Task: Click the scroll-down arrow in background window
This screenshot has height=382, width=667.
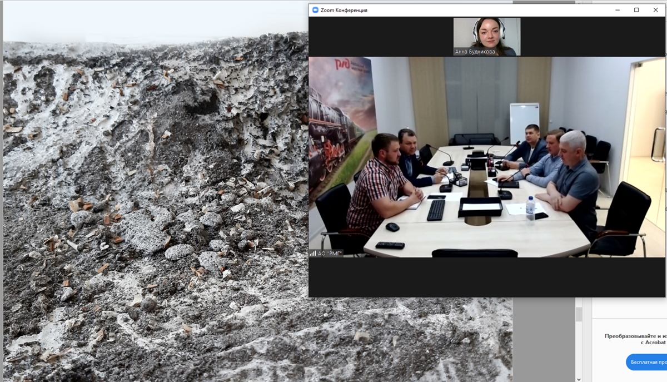Action: point(579,379)
